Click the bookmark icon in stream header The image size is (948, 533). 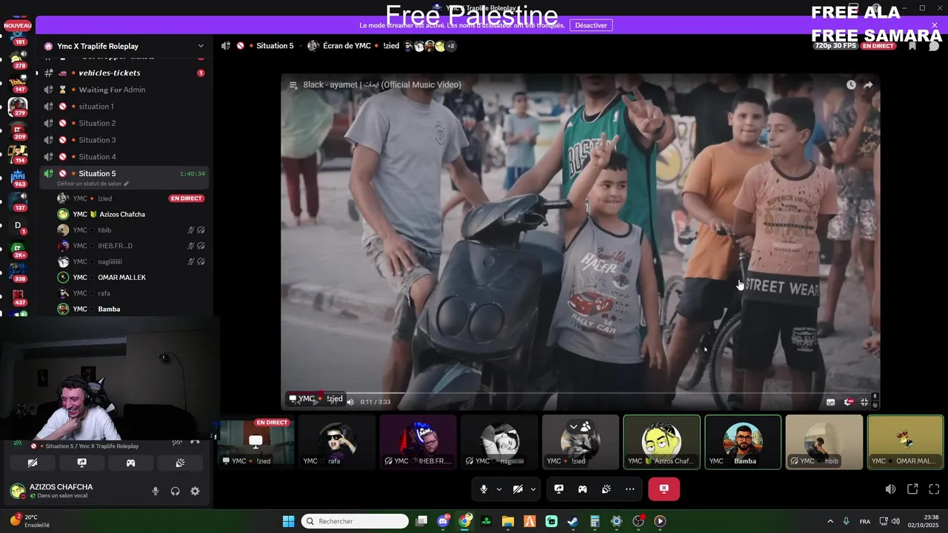(912, 46)
